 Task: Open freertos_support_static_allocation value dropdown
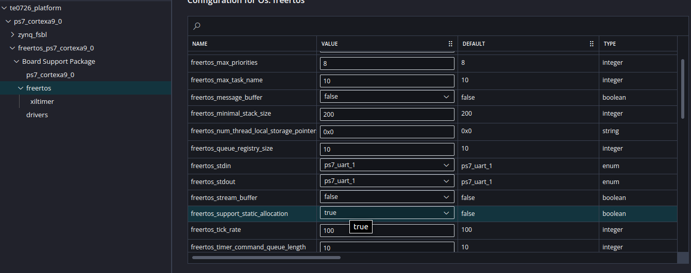coord(387,213)
